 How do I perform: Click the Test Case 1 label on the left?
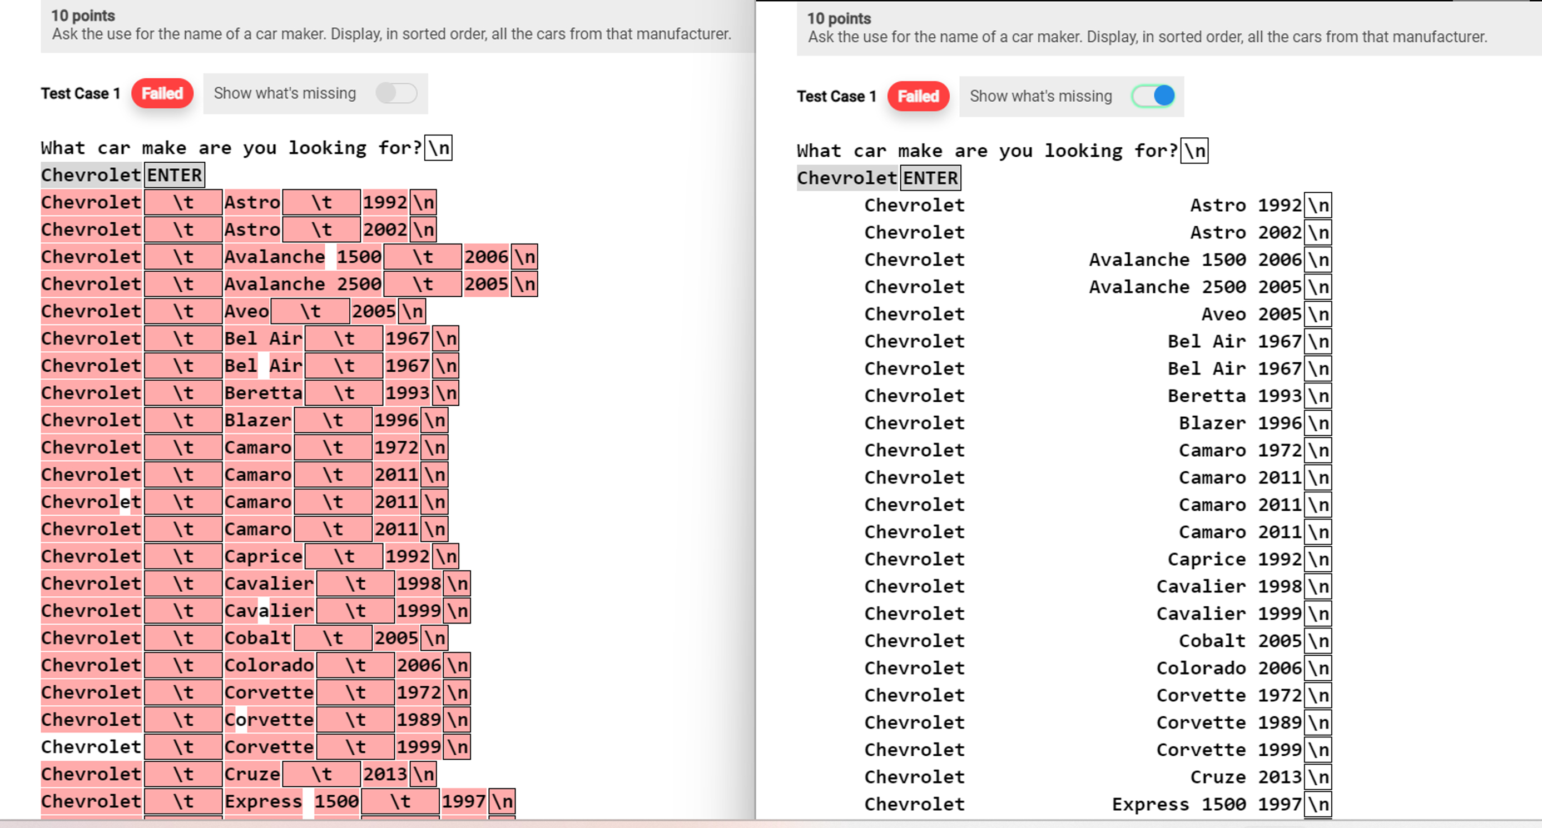pyautogui.click(x=81, y=93)
